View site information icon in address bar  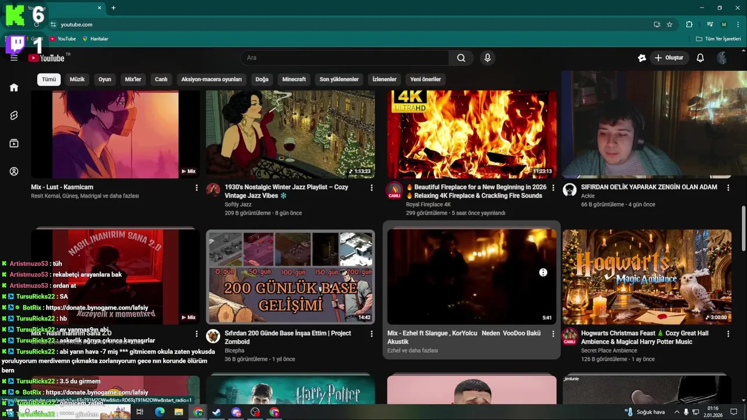coord(53,24)
